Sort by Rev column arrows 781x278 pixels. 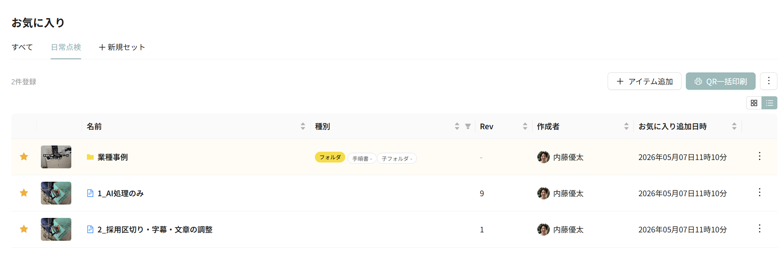coord(525,126)
